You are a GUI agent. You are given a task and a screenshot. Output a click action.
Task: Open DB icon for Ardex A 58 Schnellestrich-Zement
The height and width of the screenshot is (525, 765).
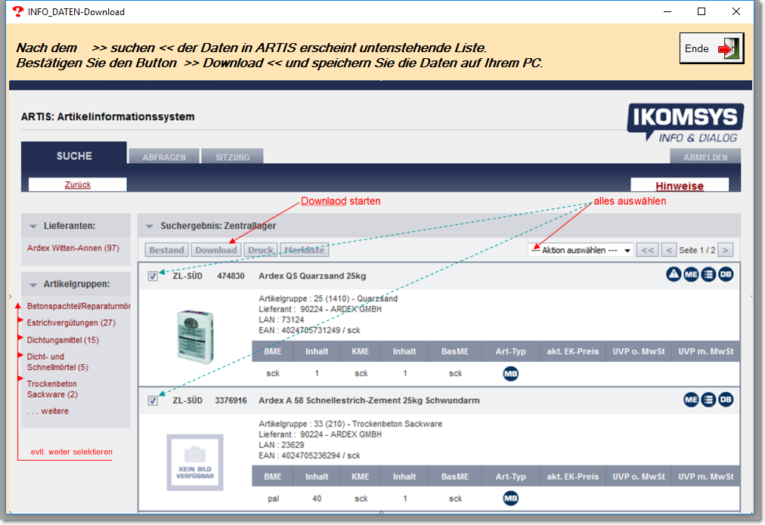(726, 400)
